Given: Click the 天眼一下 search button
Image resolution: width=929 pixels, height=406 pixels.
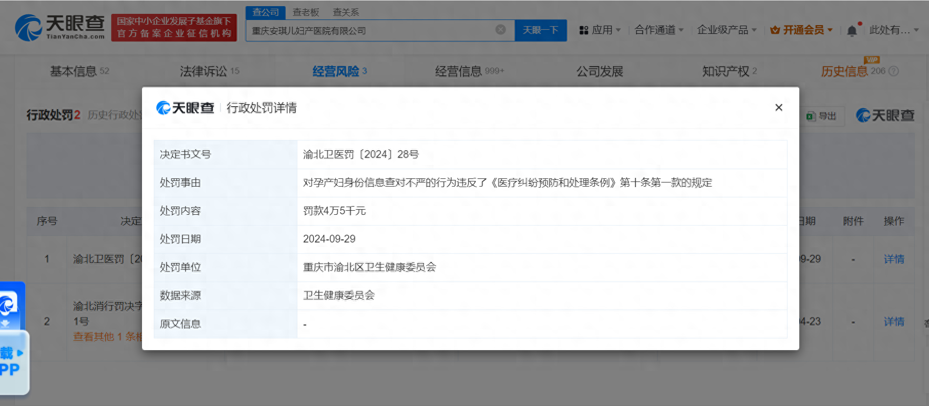Looking at the screenshot, I should coord(540,30).
